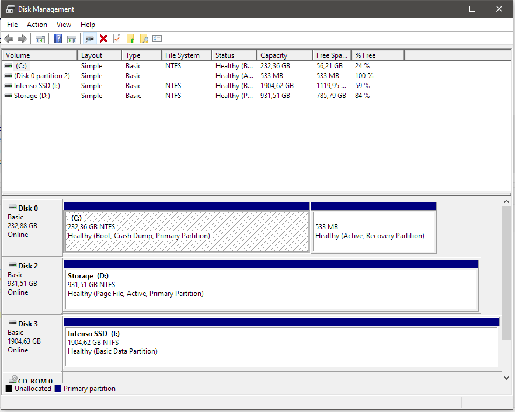
Task: Click the 84 % free cell
Action: pos(362,96)
